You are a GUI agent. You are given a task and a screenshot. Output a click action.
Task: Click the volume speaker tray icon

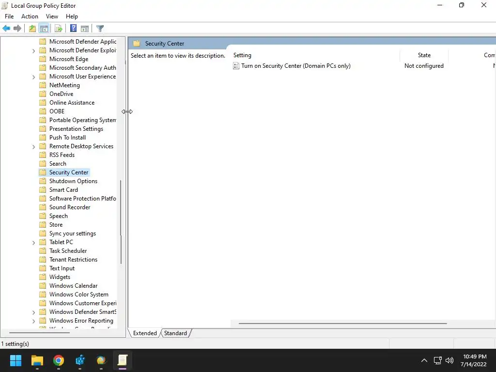point(449,360)
